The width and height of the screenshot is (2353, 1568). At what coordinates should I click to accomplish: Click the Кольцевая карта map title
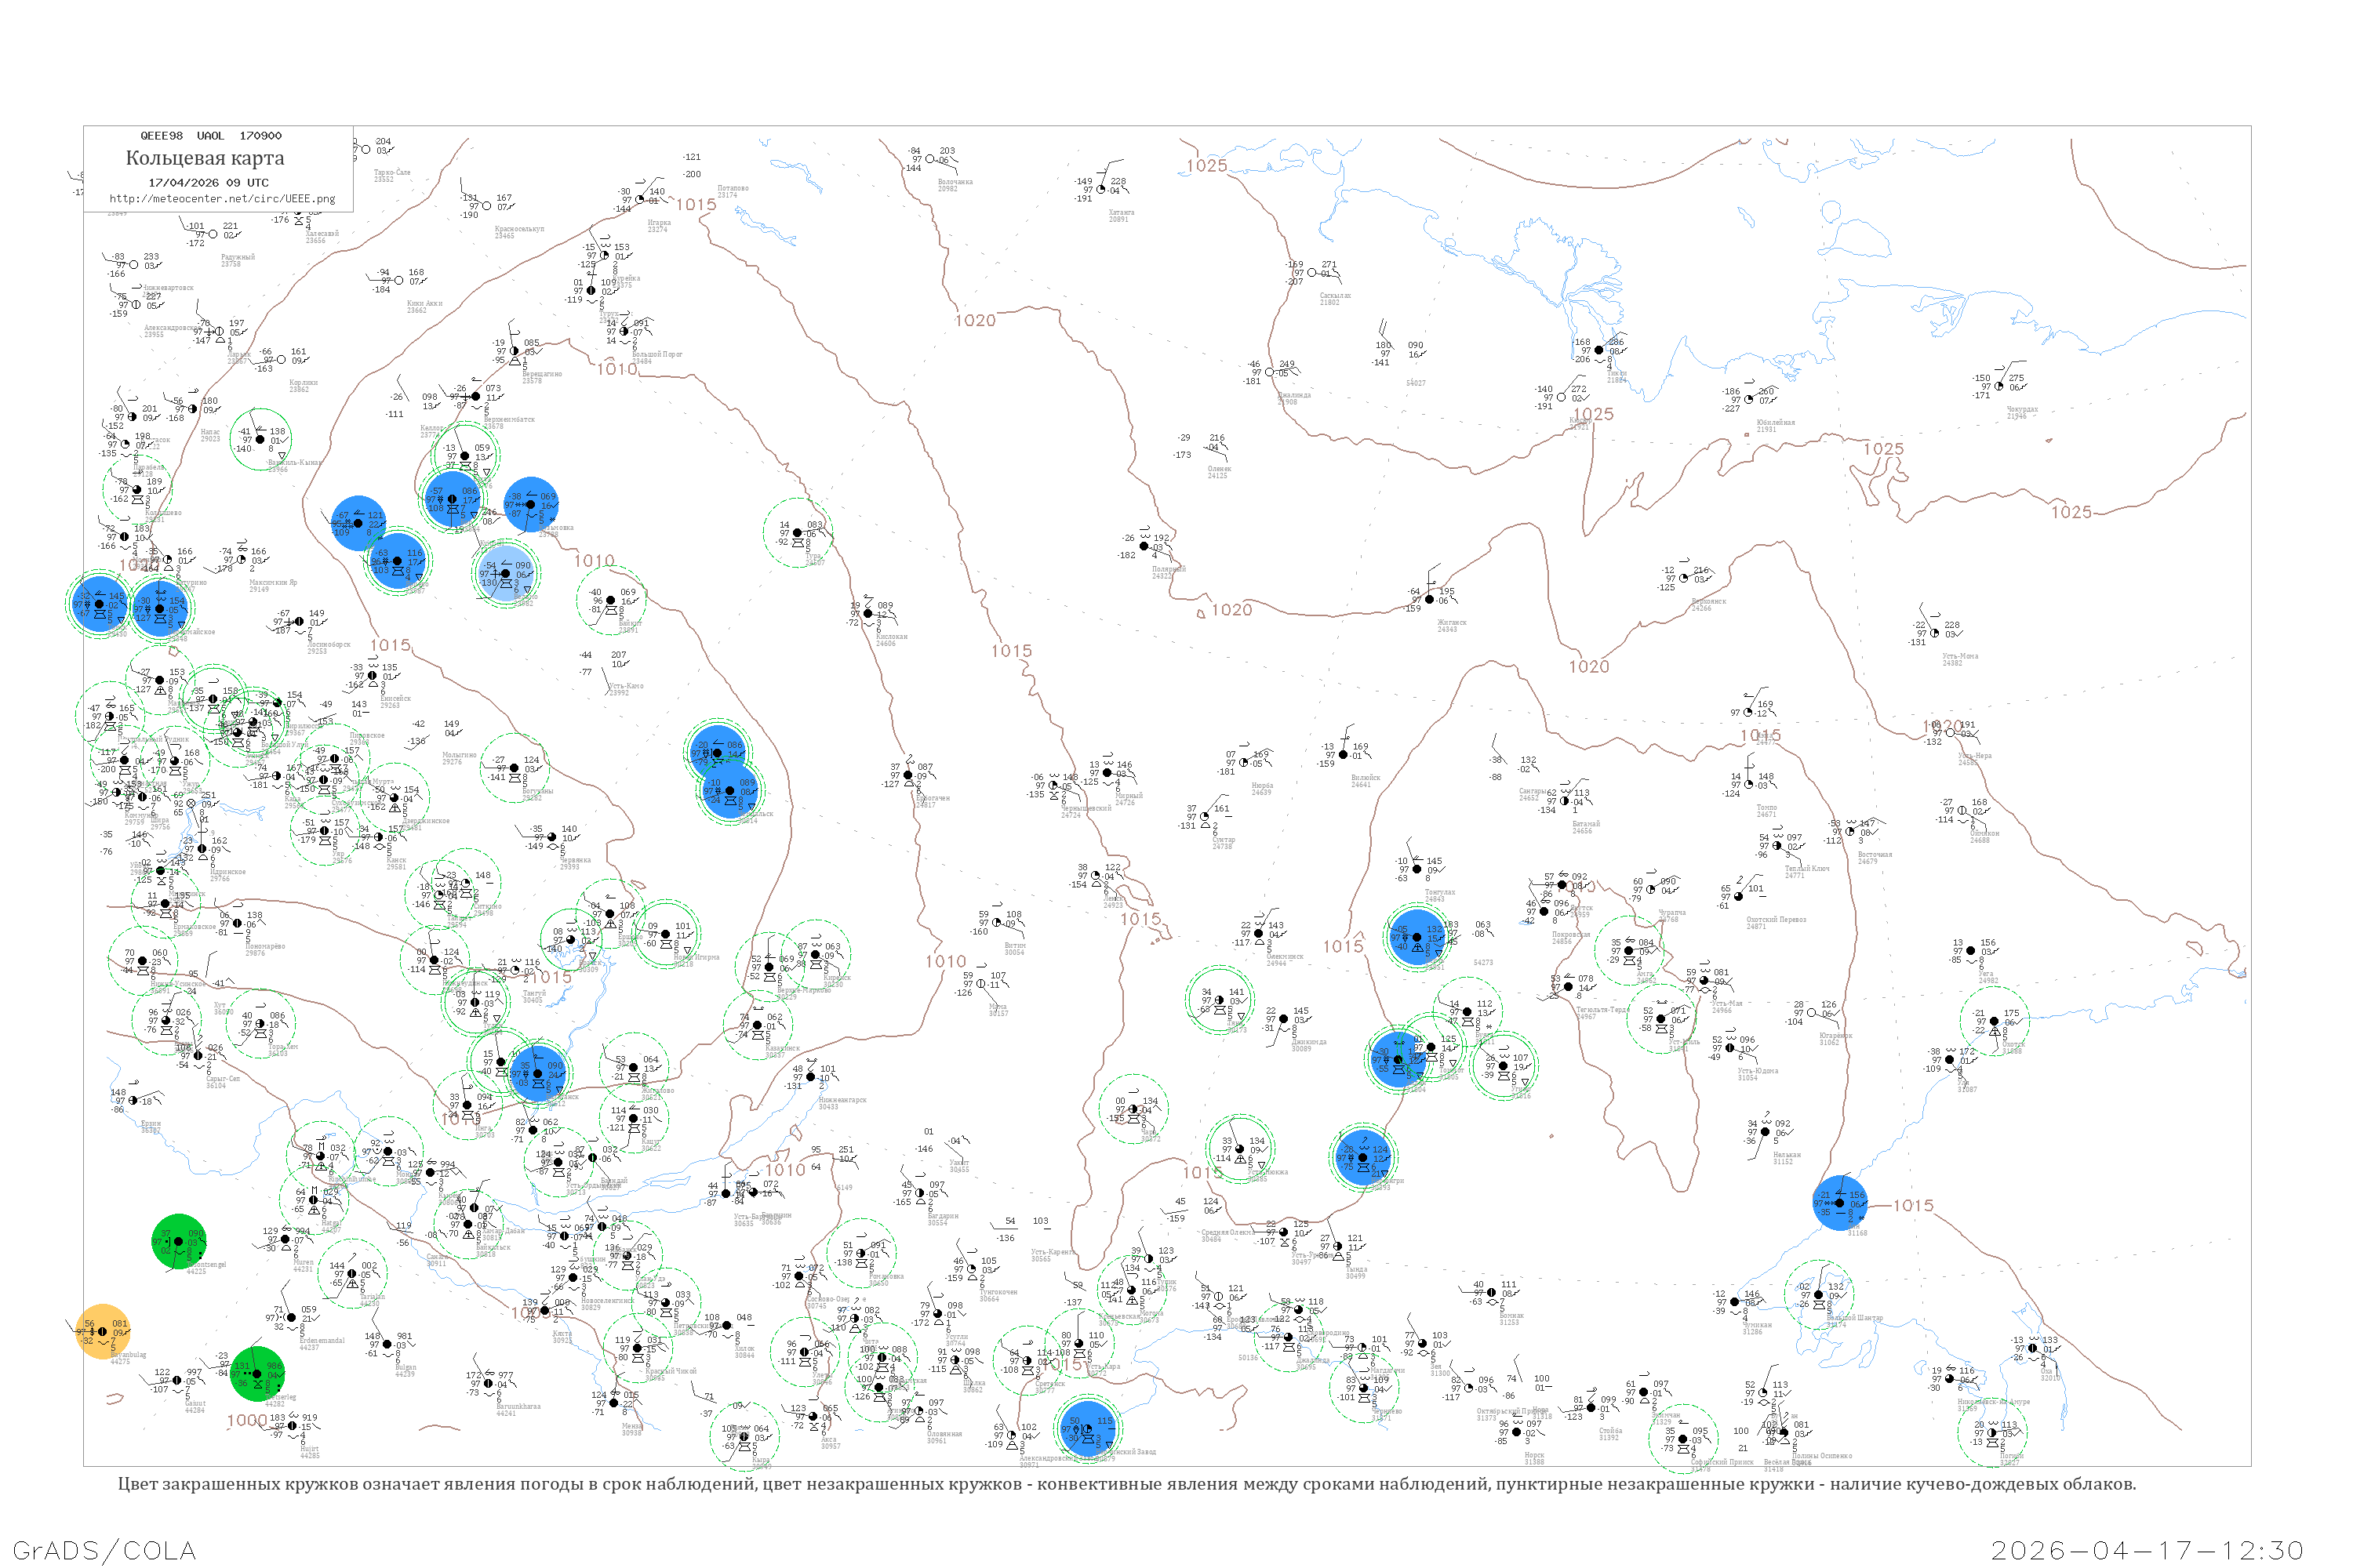pos(205,158)
